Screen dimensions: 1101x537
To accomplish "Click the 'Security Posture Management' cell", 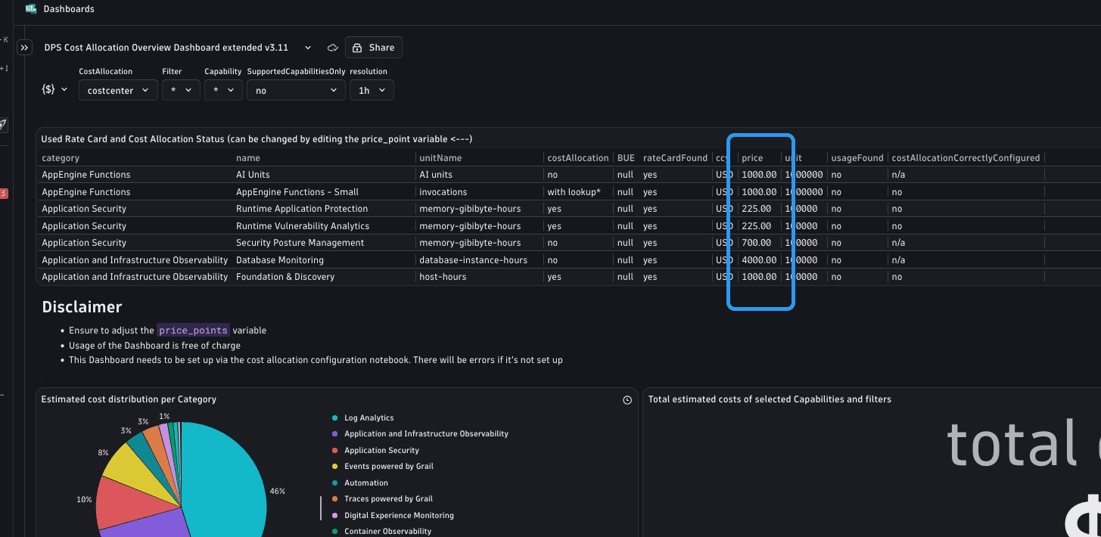I will [x=300, y=243].
